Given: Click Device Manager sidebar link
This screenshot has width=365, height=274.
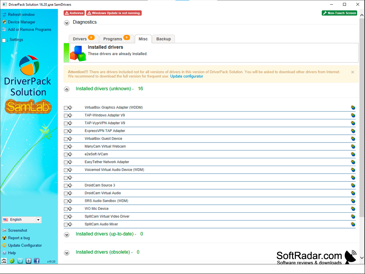Looking at the screenshot, I should 22,22.
